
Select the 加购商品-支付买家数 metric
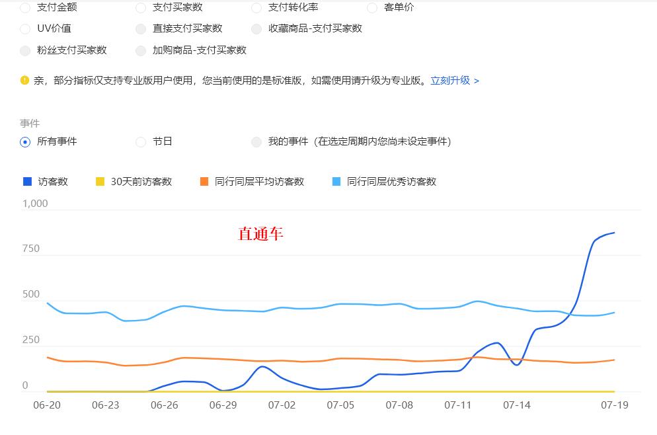140,51
